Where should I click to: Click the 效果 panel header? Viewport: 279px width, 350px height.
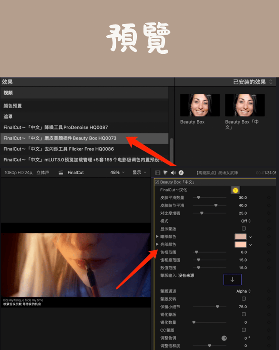pos(7,82)
